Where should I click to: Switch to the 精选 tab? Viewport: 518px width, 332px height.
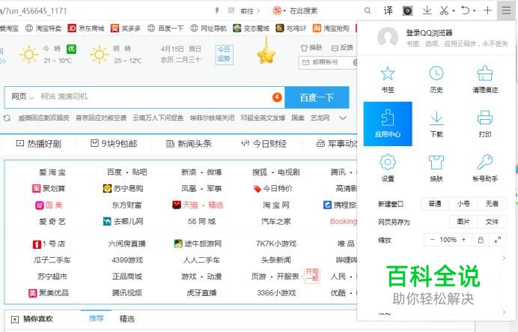[x=127, y=319]
